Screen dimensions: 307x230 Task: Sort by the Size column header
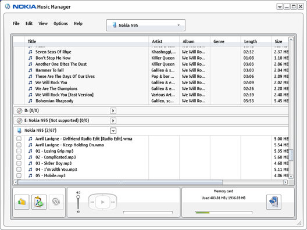280,41
